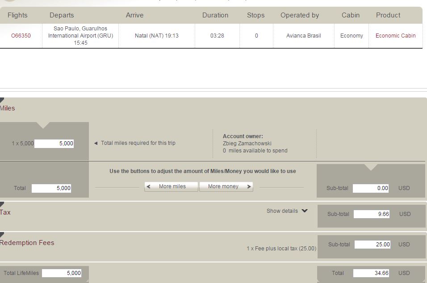Collapse the Miles section triangle

(2, 100)
